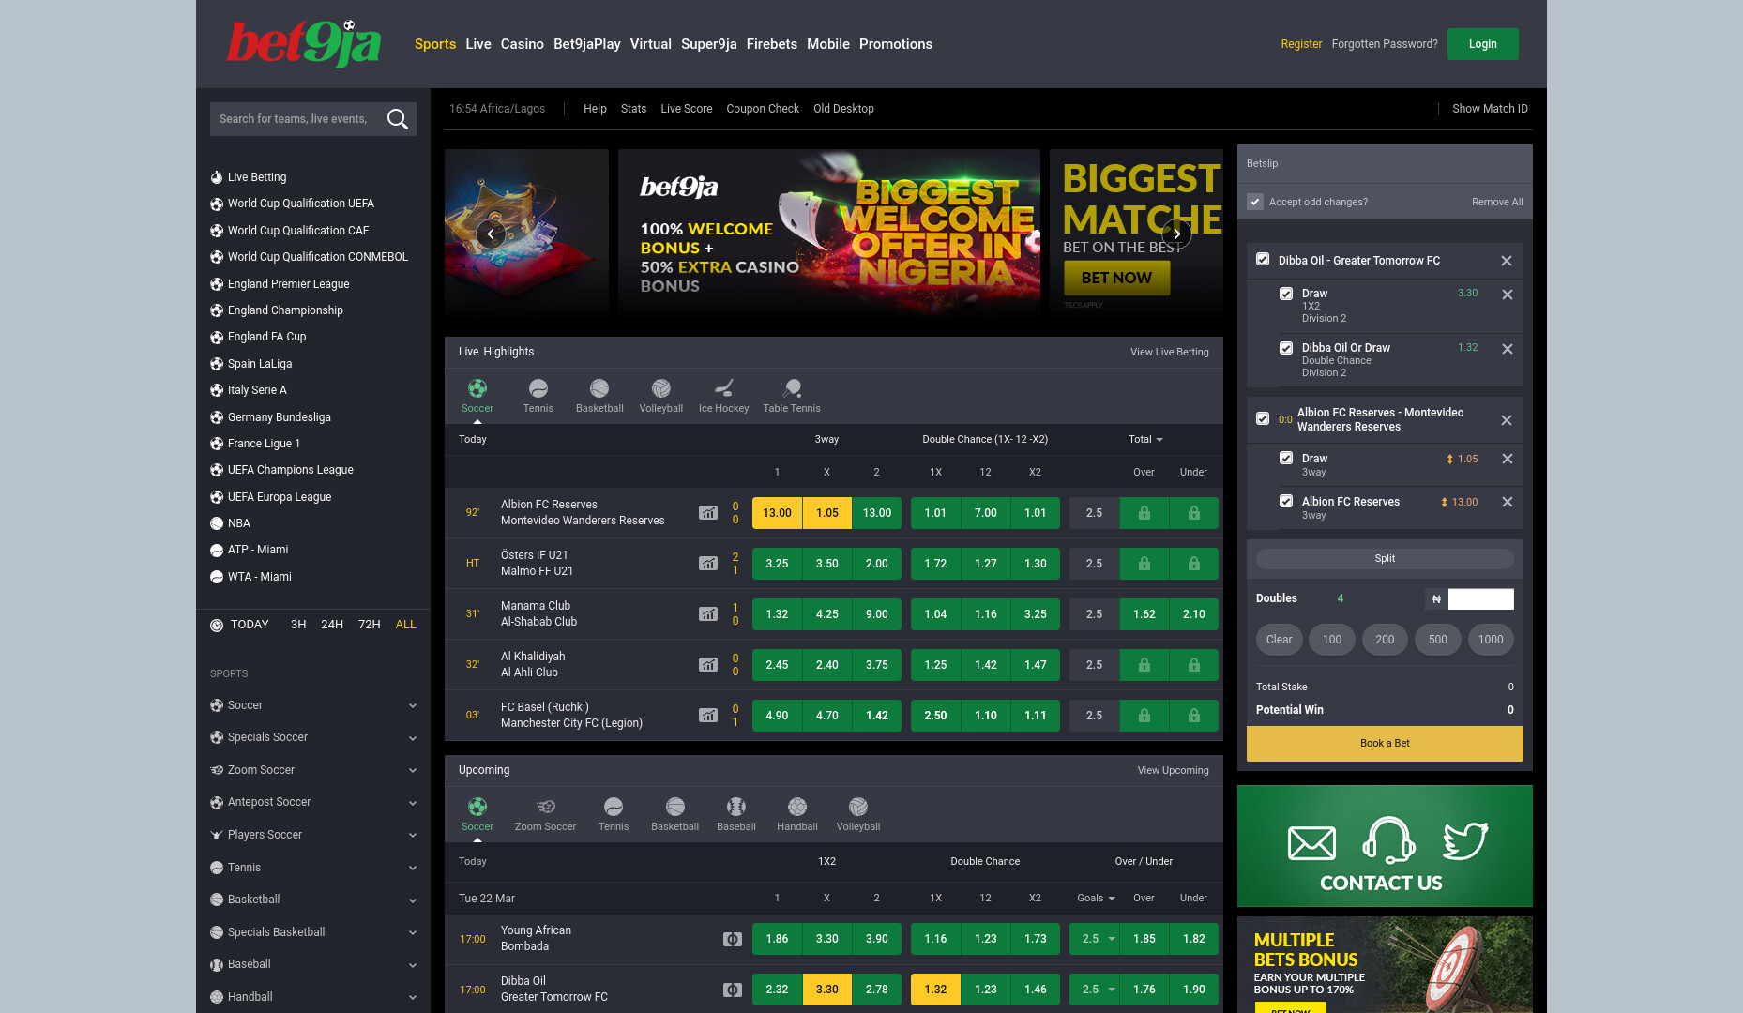1743x1013 pixels.
Task: Open 2.5 goals dropdown for Young African
Action: click(1095, 939)
